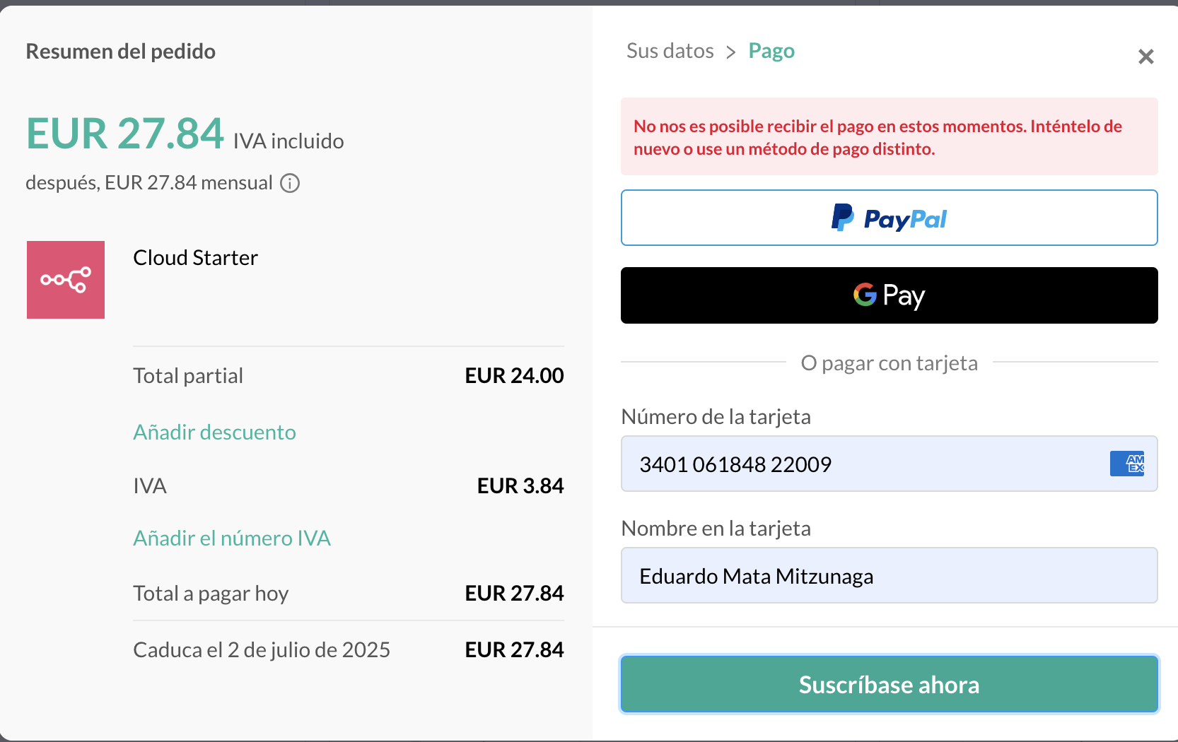Click the Suscríbase ahora button
The height and width of the screenshot is (742, 1178).
click(x=889, y=684)
